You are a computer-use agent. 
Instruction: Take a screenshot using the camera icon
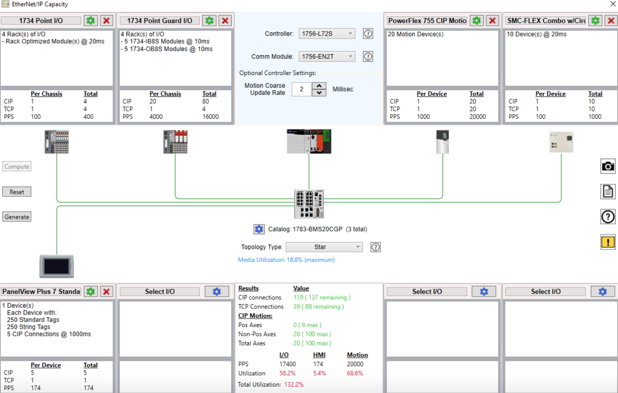(x=607, y=166)
